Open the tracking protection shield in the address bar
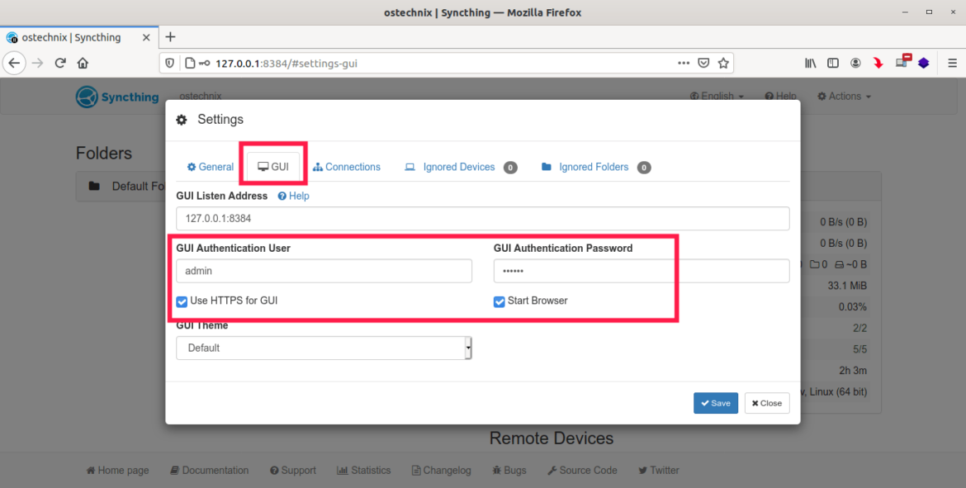The width and height of the screenshot is (966, 488). coord(169,63)
